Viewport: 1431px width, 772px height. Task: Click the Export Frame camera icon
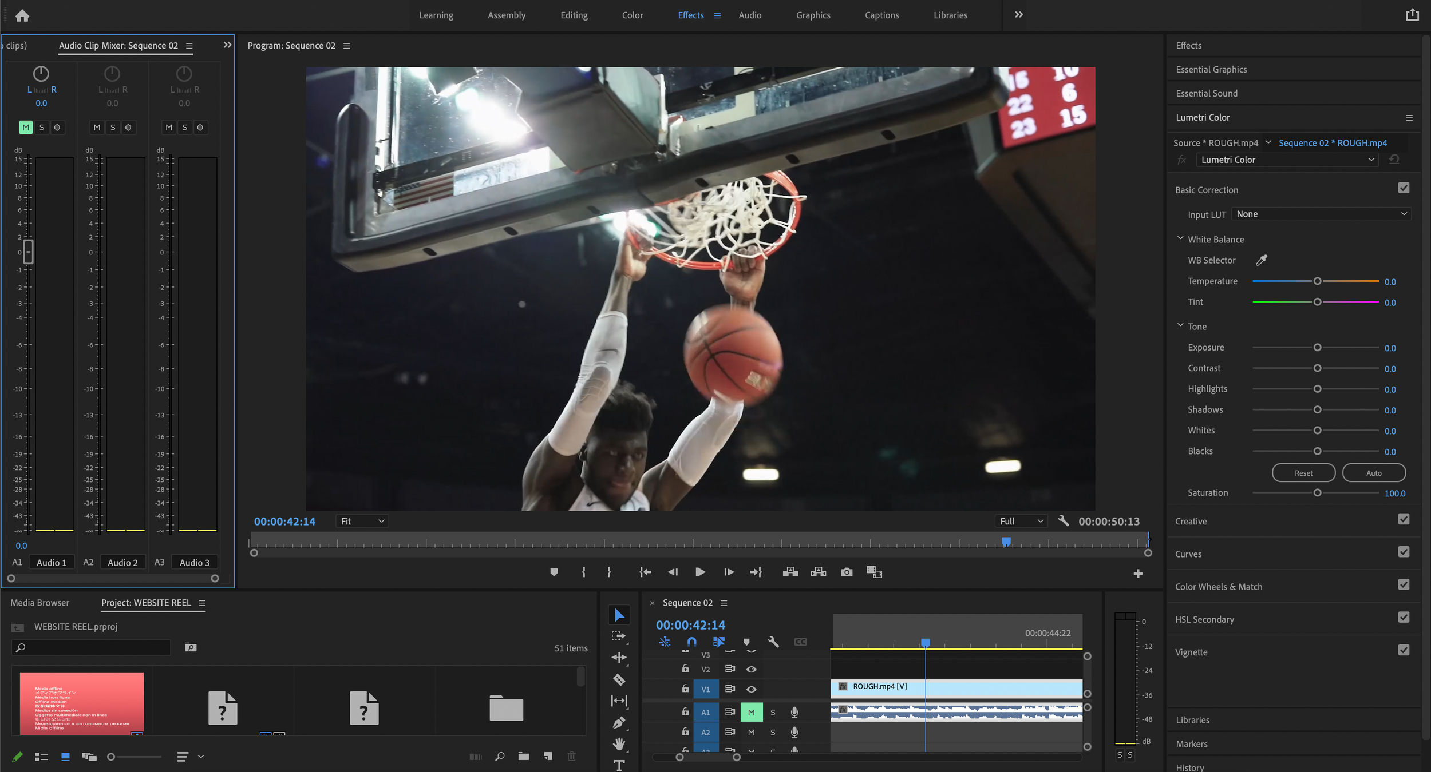[x=847, y=572]
